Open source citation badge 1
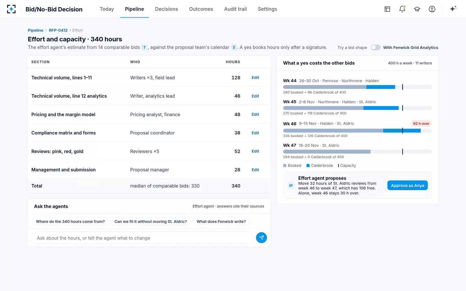Screen dimensions: 466x291 (x=144, y=47)
